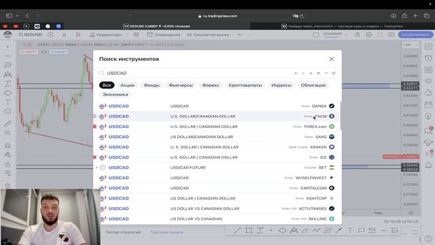This screenshot has height=245, width=435.
Task: Click the CAPITALCOM broker logo icon
Action: click(x=332, y=188)
